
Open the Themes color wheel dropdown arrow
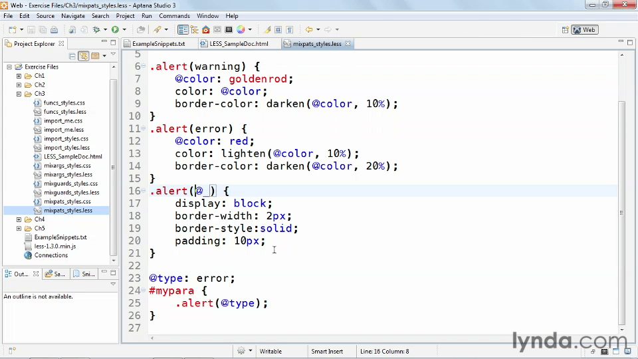[250, 30]
